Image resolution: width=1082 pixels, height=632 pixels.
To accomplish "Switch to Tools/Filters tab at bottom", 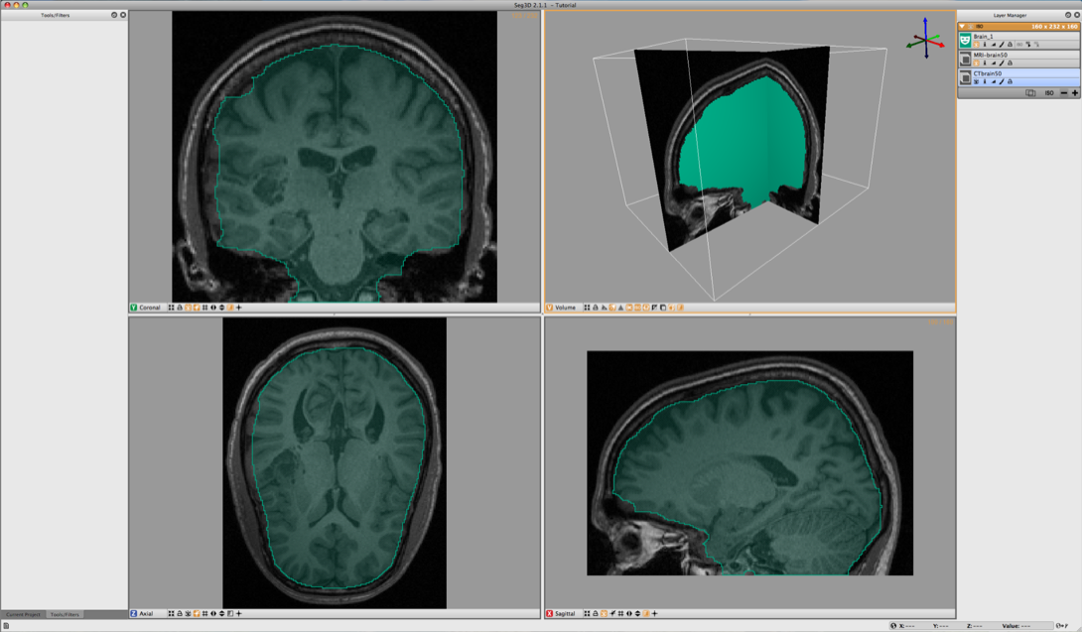I will 65,614.
